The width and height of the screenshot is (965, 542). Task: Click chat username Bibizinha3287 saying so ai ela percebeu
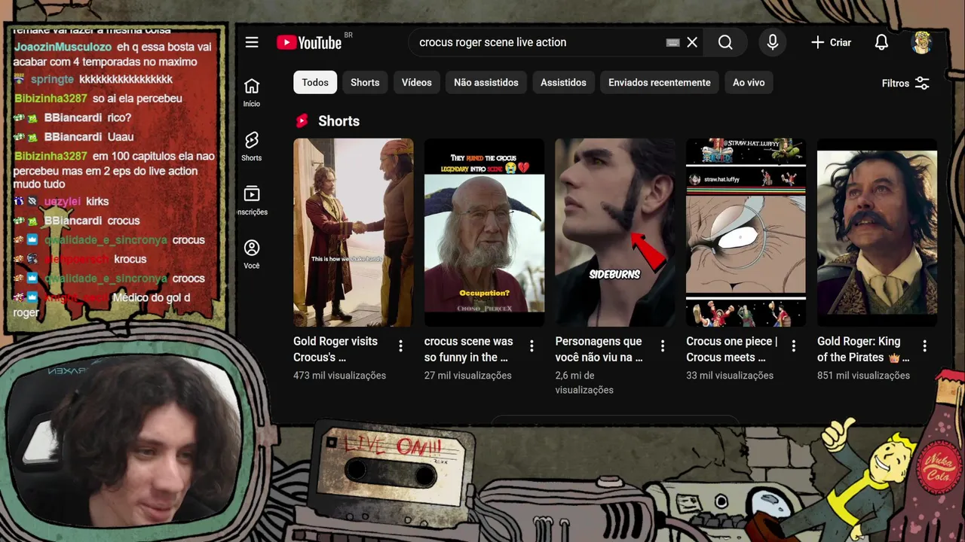(x=51, y=99)
